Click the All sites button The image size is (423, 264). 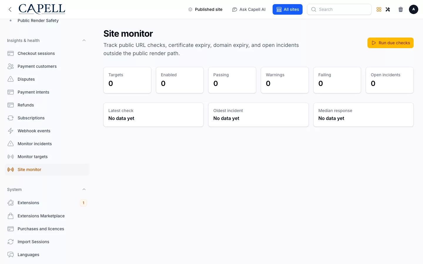(x=288, y=9)
